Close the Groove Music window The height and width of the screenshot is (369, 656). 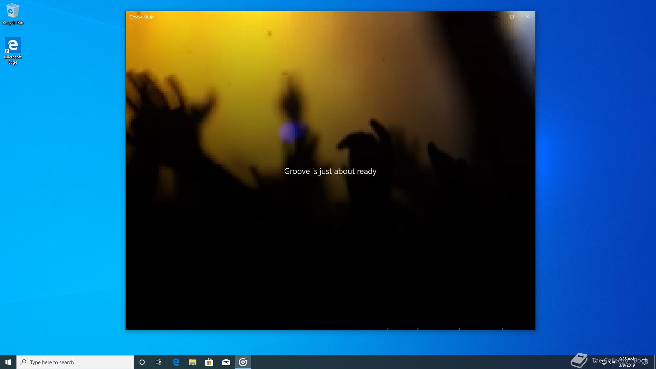click(x=528, y=17)
